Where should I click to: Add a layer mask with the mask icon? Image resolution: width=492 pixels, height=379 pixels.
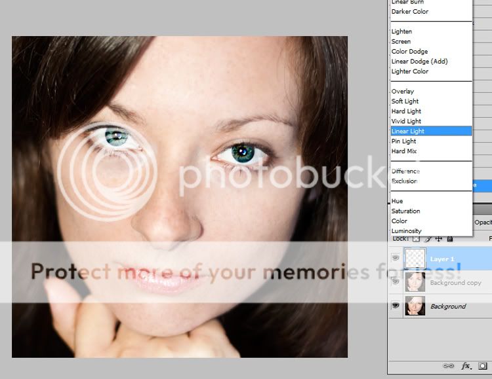point(483,366)
